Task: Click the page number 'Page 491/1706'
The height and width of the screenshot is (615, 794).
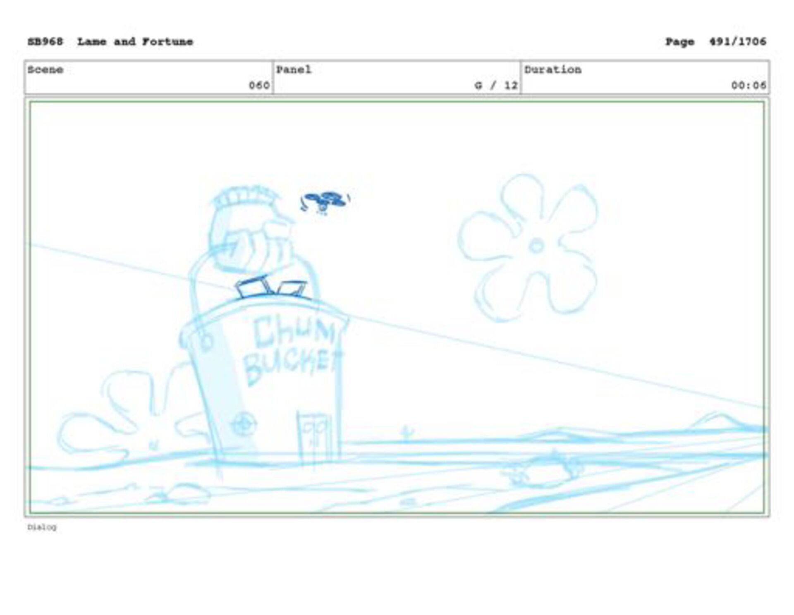Action: (x=715, y=42)
